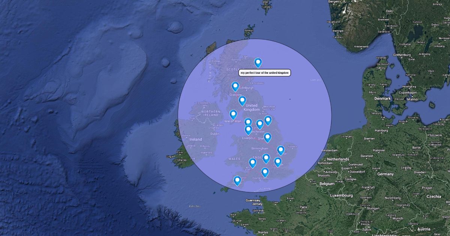
Task: Click the pin pointing at Liverpool
Action: [x=248, y=130]
